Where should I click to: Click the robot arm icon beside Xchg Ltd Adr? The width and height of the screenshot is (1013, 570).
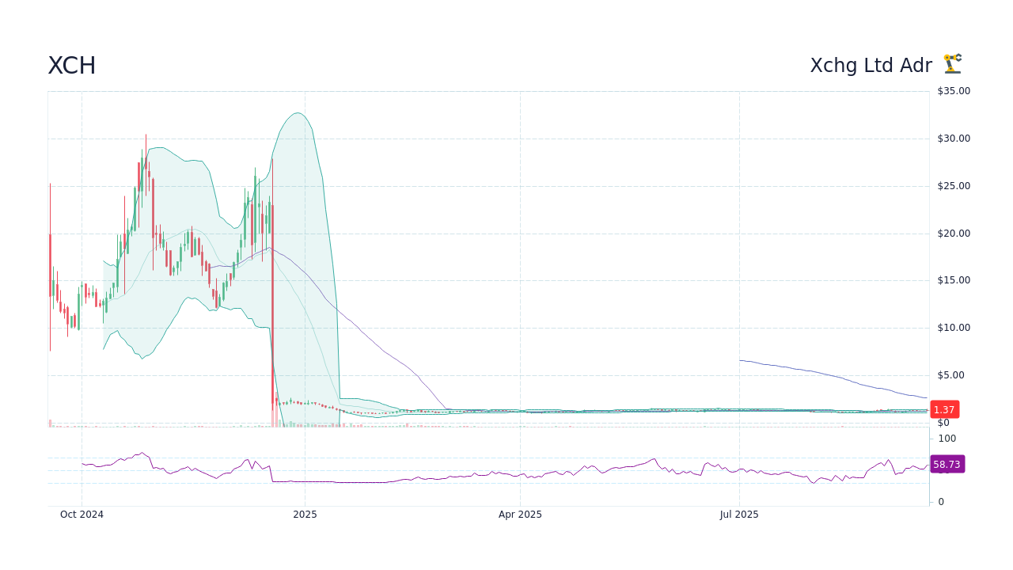click(x=952, y=64)
